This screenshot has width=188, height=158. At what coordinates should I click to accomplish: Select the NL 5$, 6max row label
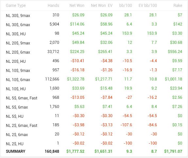[x=17, y=107]
